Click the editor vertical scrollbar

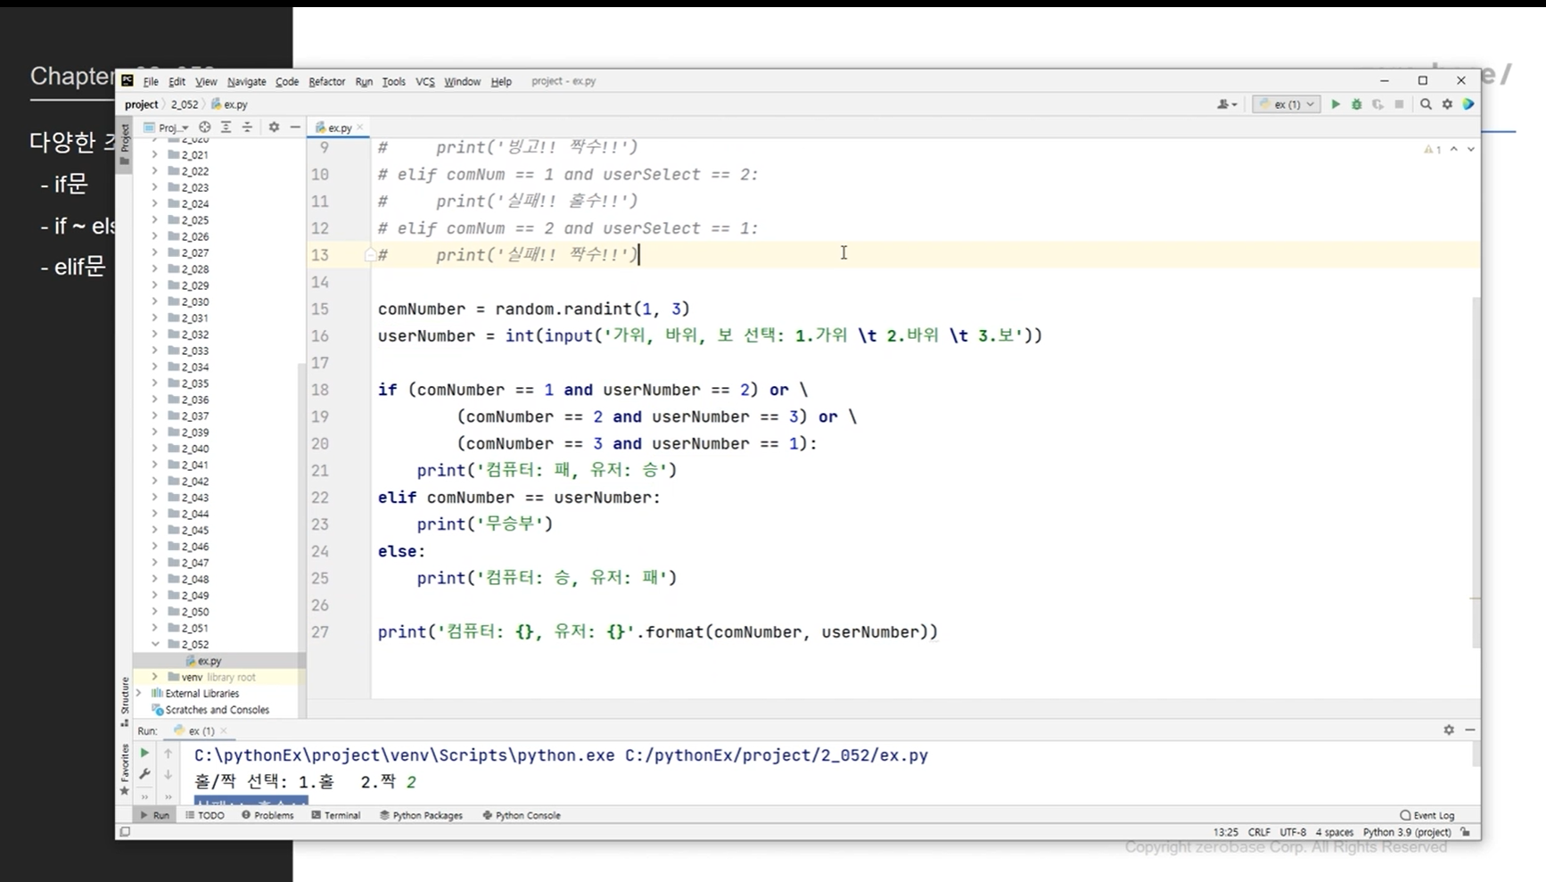coord(1476,473)
